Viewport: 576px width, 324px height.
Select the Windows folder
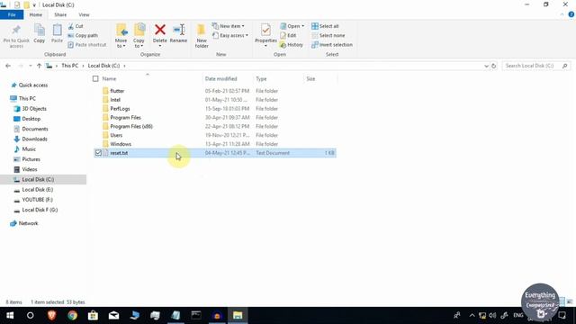pyautogui.click(x=121, y=144)
